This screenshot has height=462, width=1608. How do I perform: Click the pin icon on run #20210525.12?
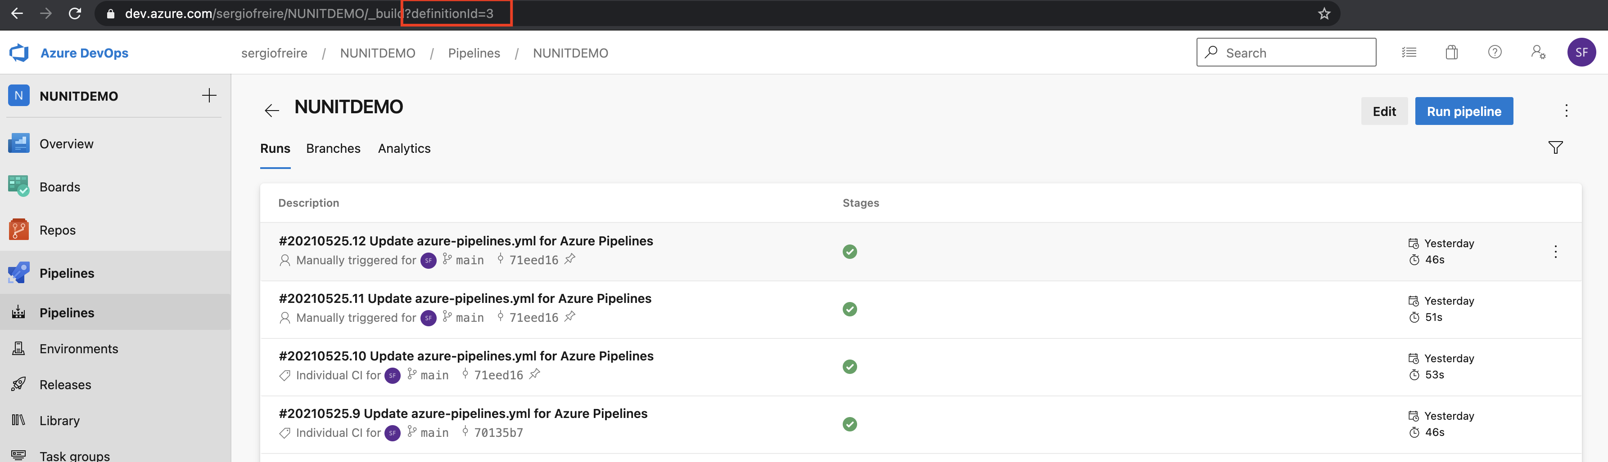569,259
